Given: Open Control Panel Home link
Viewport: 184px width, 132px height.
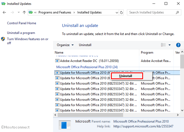Looking at the screenshot, I should click(22, 23).
